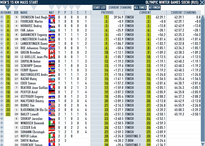Close the results window with X
Image resolution: width=205 pixels, height=146 pixels.
[202, 2]
